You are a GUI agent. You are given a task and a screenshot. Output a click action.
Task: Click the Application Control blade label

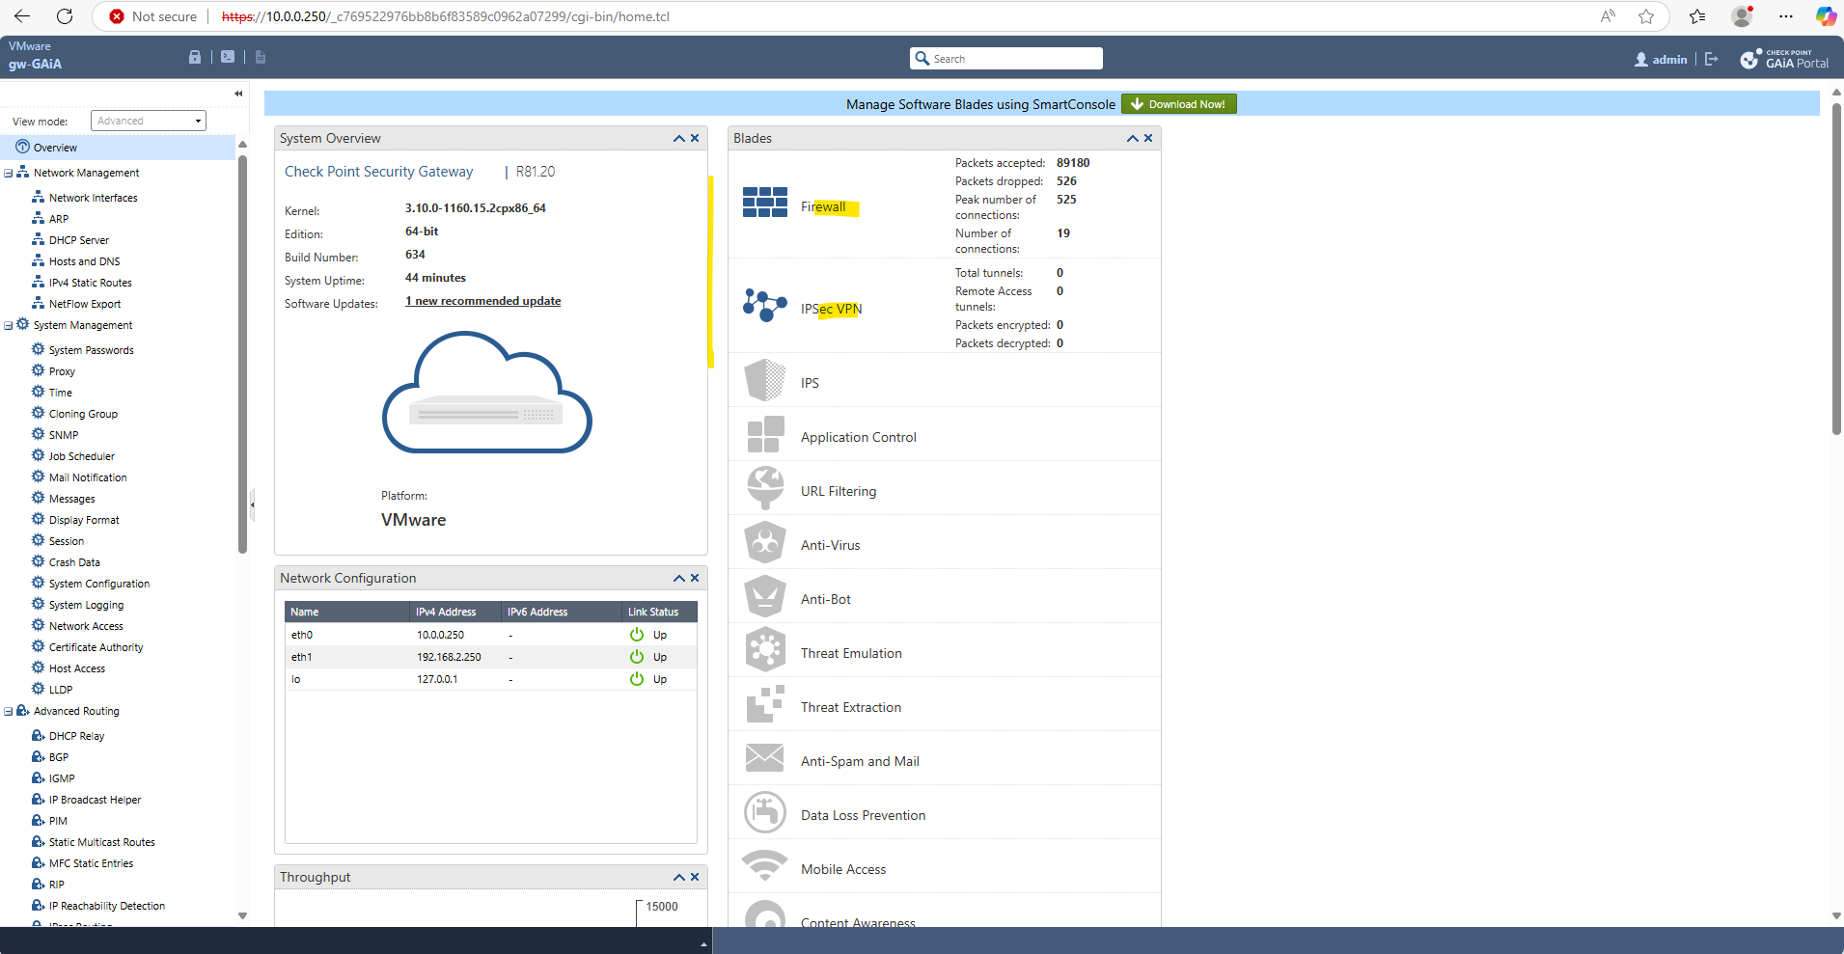coord(859,437)
